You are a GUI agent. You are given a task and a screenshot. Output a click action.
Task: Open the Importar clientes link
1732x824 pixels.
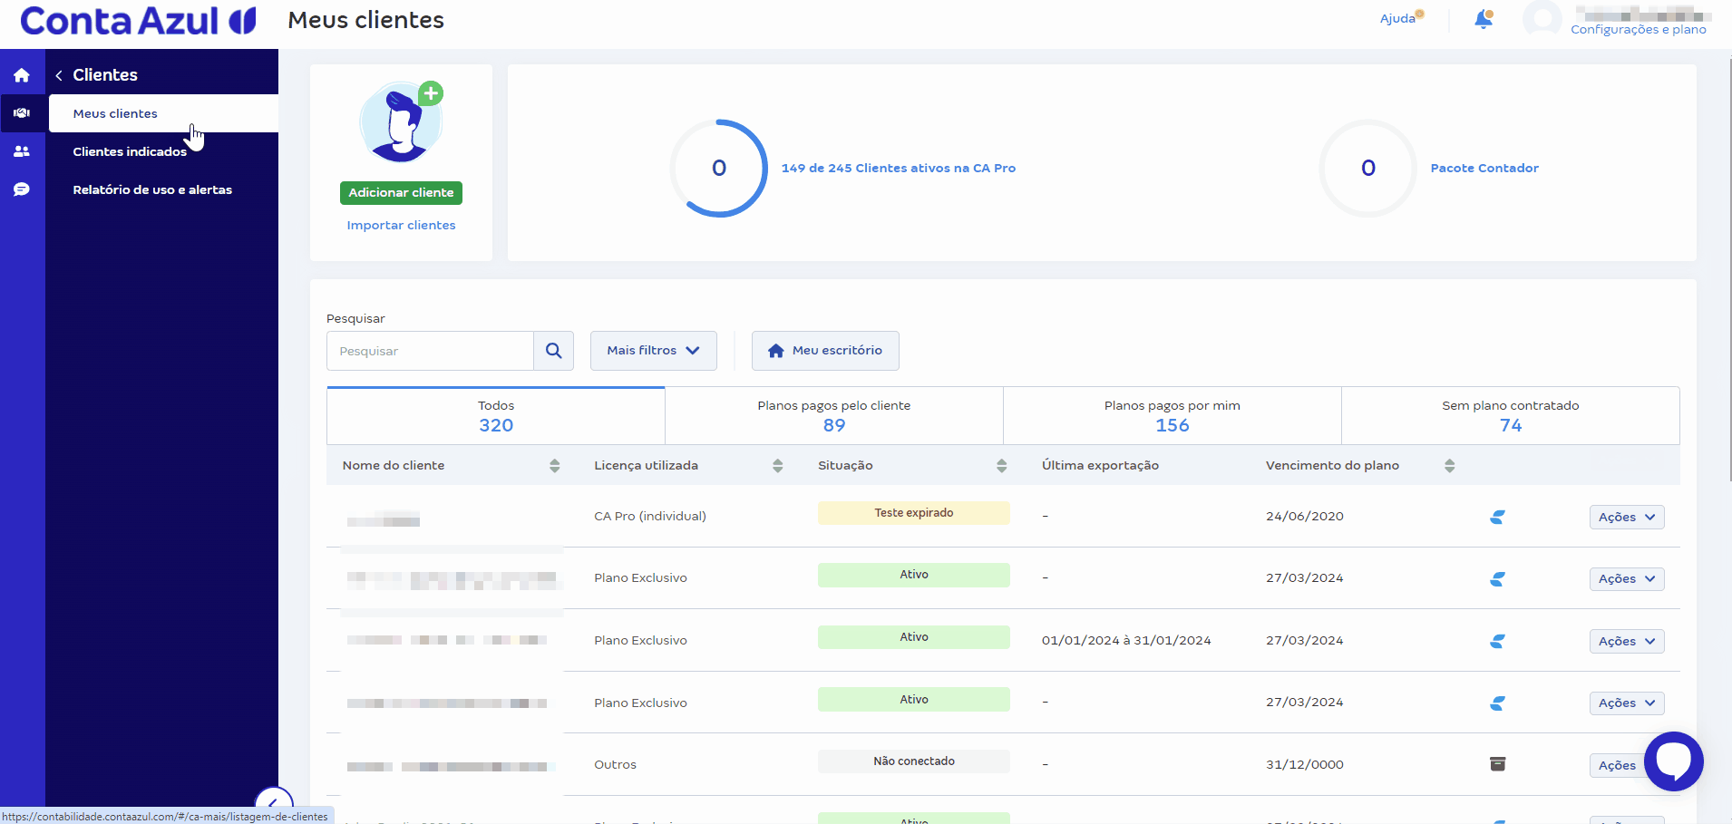[x=401, y=225]
